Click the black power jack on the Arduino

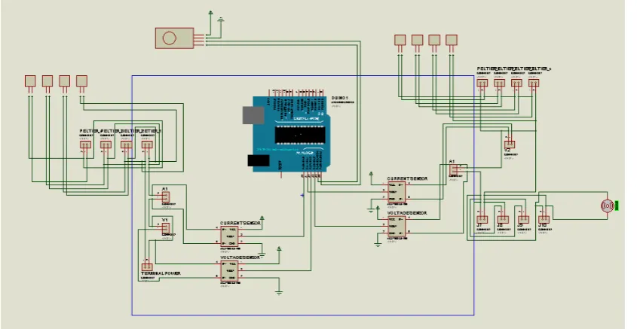point(259,160)
